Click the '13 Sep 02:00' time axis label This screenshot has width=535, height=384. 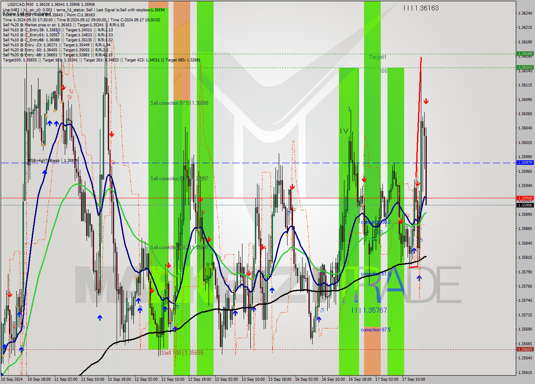tap(226, 379)
